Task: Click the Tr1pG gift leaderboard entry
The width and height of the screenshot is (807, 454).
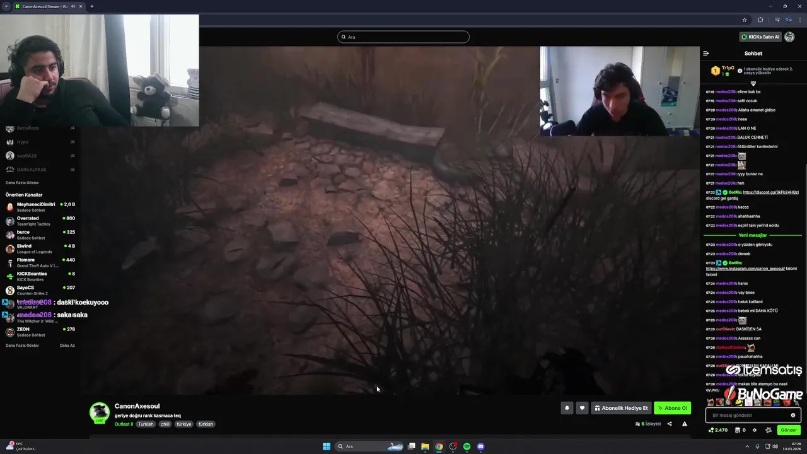Action: point(724,71)
